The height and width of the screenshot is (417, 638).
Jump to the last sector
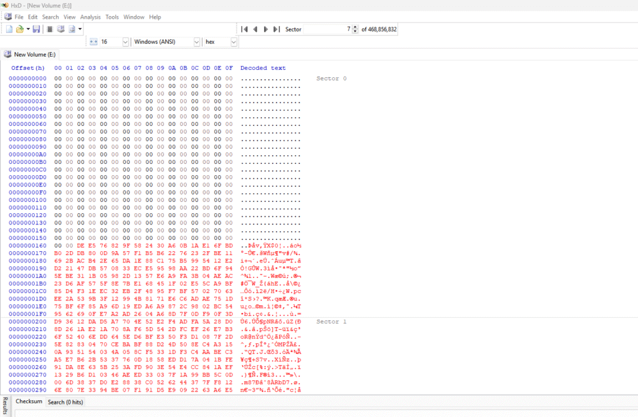coord(276,29)
